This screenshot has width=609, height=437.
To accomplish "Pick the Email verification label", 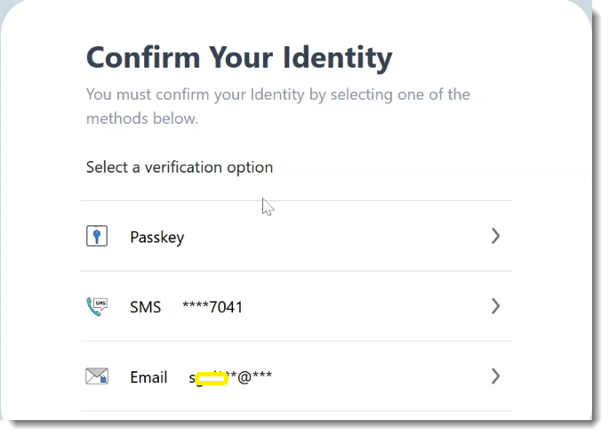I will 148,377.
